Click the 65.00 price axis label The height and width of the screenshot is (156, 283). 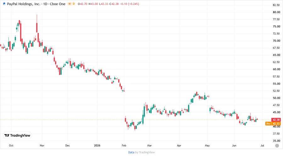point(276,55)
